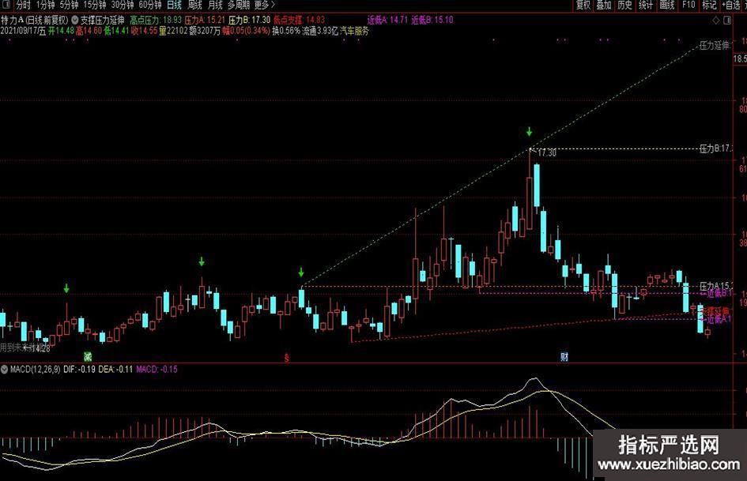747x481 pixels.
Task: Click the 流通3.93亿 float shares value
Action: (319, 31)
